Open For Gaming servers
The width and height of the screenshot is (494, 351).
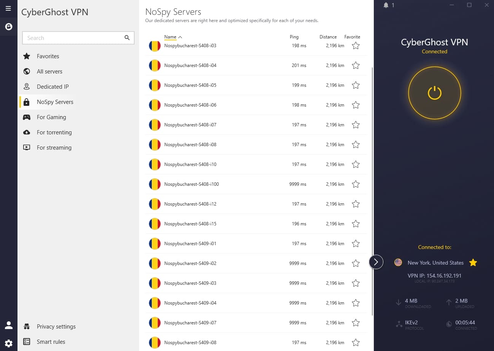coord(51,117)
